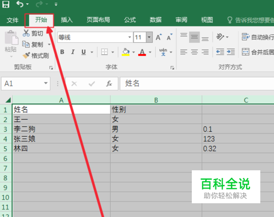Click the redo arrow icon

coord(39,4)
